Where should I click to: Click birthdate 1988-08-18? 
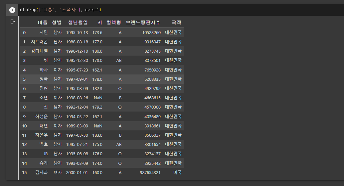(x=77, y=42)
